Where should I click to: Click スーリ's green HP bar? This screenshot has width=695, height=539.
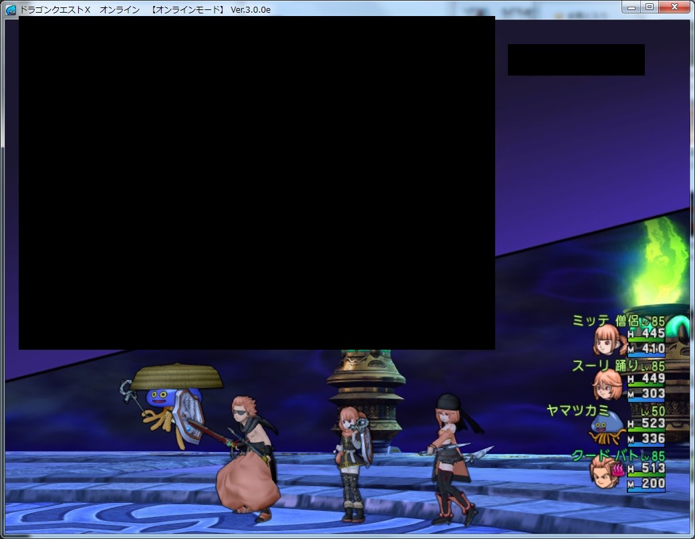646,385
